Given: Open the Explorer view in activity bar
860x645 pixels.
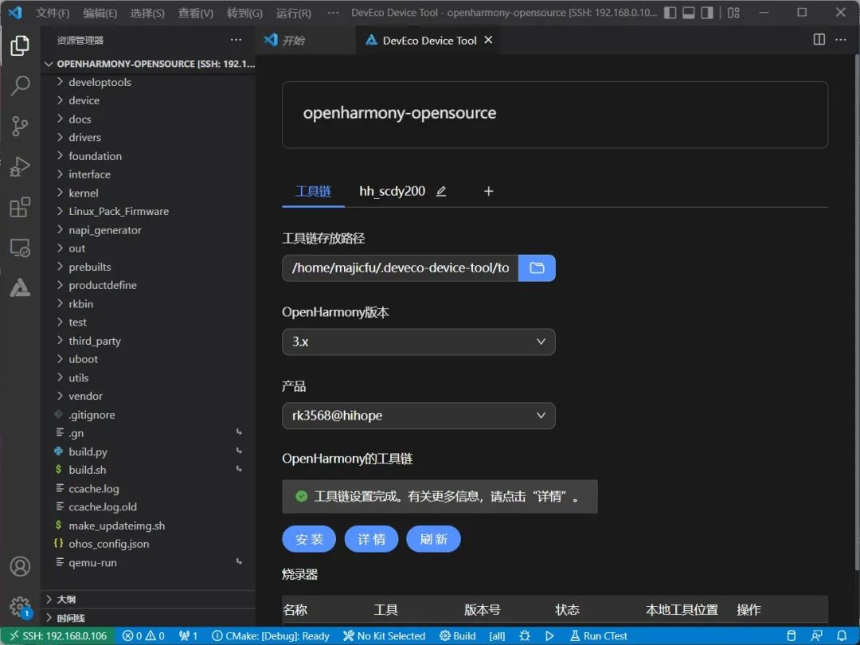Looking at the screenshot, I should coord(20,45).
